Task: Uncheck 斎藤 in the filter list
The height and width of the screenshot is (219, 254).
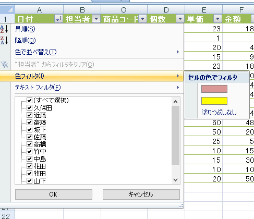Action: tap(29, 123)
